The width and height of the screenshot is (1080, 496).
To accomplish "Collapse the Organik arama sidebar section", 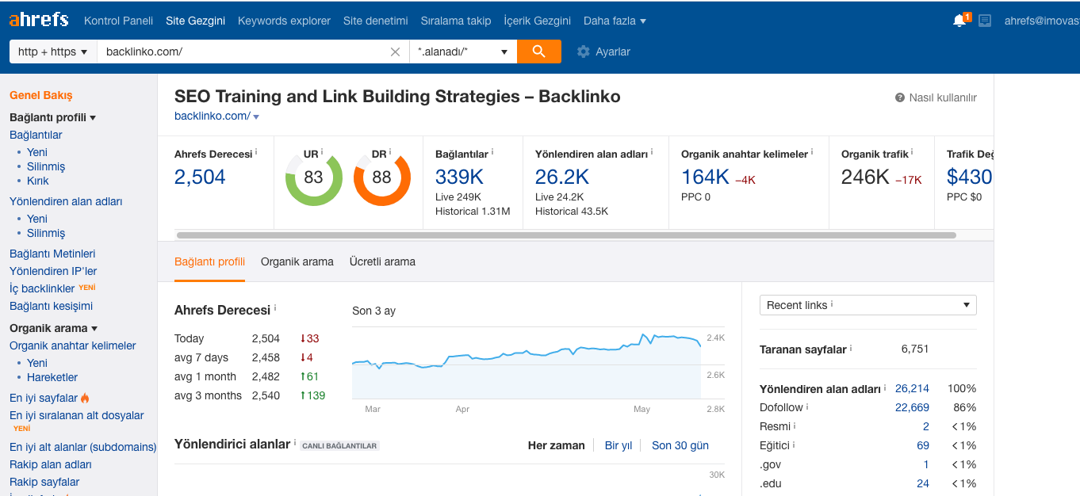I will 94,329.
